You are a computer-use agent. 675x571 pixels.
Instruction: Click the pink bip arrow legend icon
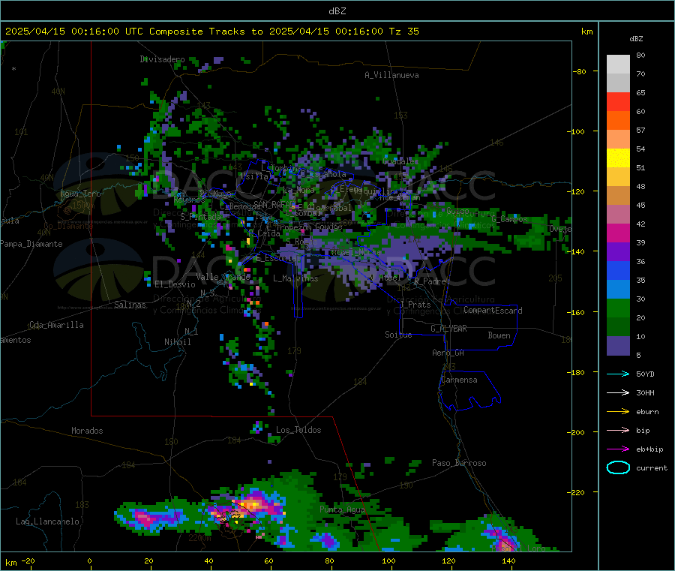click(618, 430)
